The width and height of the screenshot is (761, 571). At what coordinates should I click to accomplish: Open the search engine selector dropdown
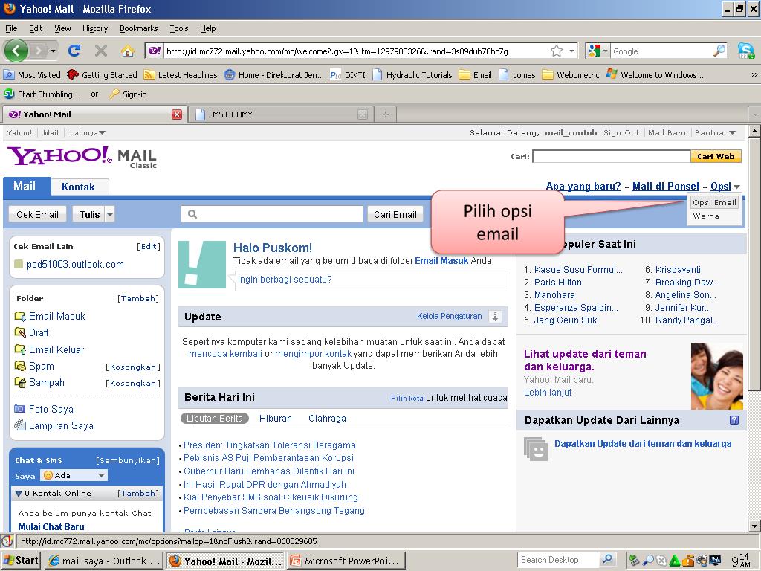pyautogui.click(x=598, y=51)
